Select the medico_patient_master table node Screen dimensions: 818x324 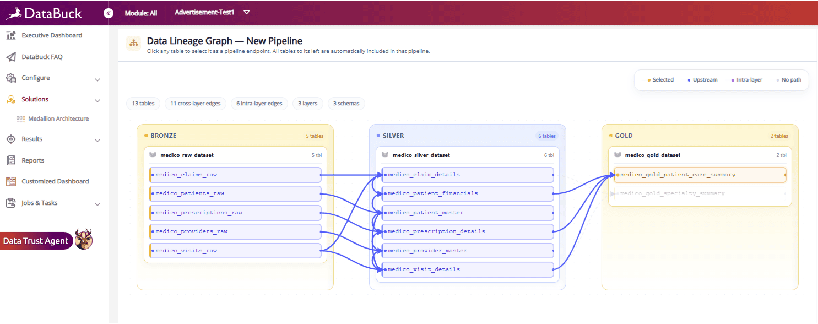click(x=468, y=213)
